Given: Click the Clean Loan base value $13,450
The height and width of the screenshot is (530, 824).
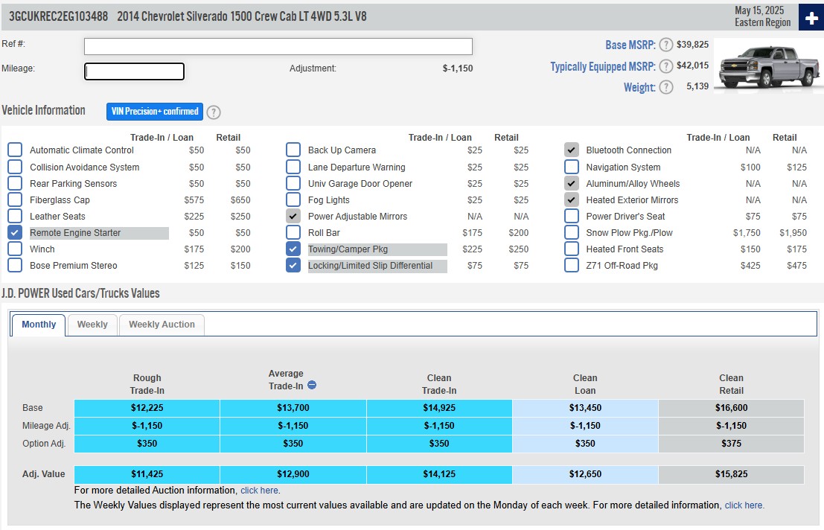Looking at the screenshot, I should [x=585, y=408].
